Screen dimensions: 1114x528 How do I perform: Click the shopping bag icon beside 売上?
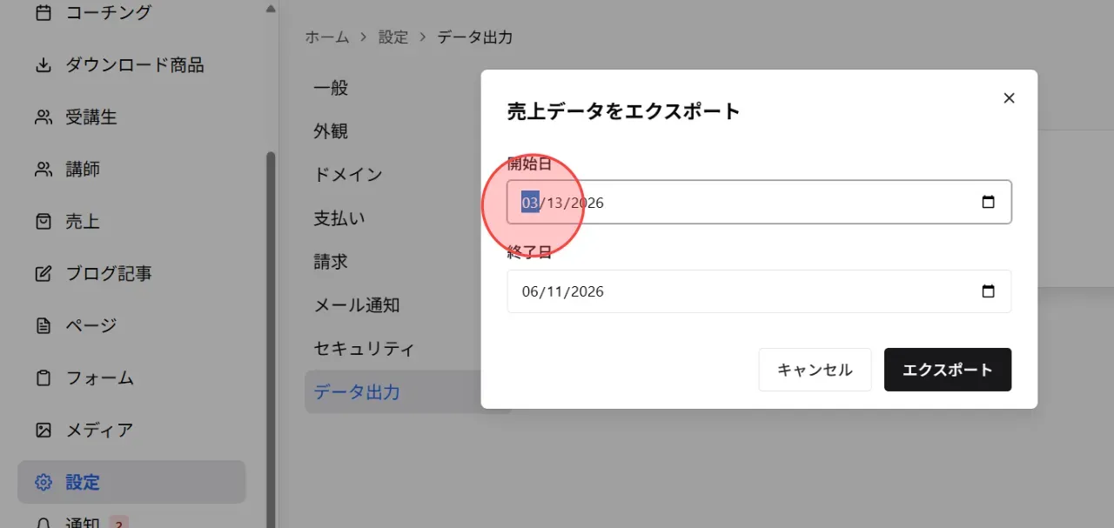(x=44, y=222)
